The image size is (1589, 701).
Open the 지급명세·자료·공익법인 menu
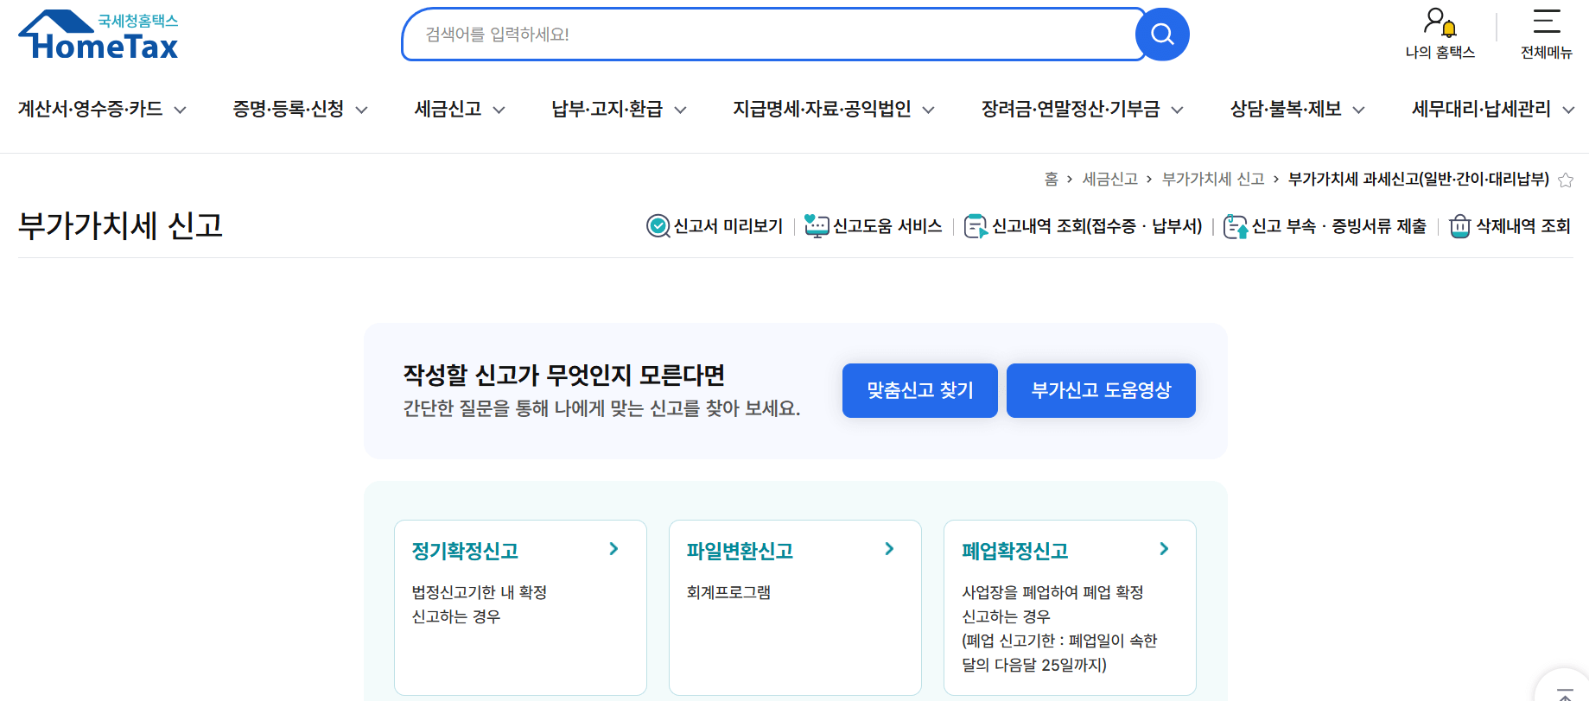pyautogui.click(x=822, y=109)
